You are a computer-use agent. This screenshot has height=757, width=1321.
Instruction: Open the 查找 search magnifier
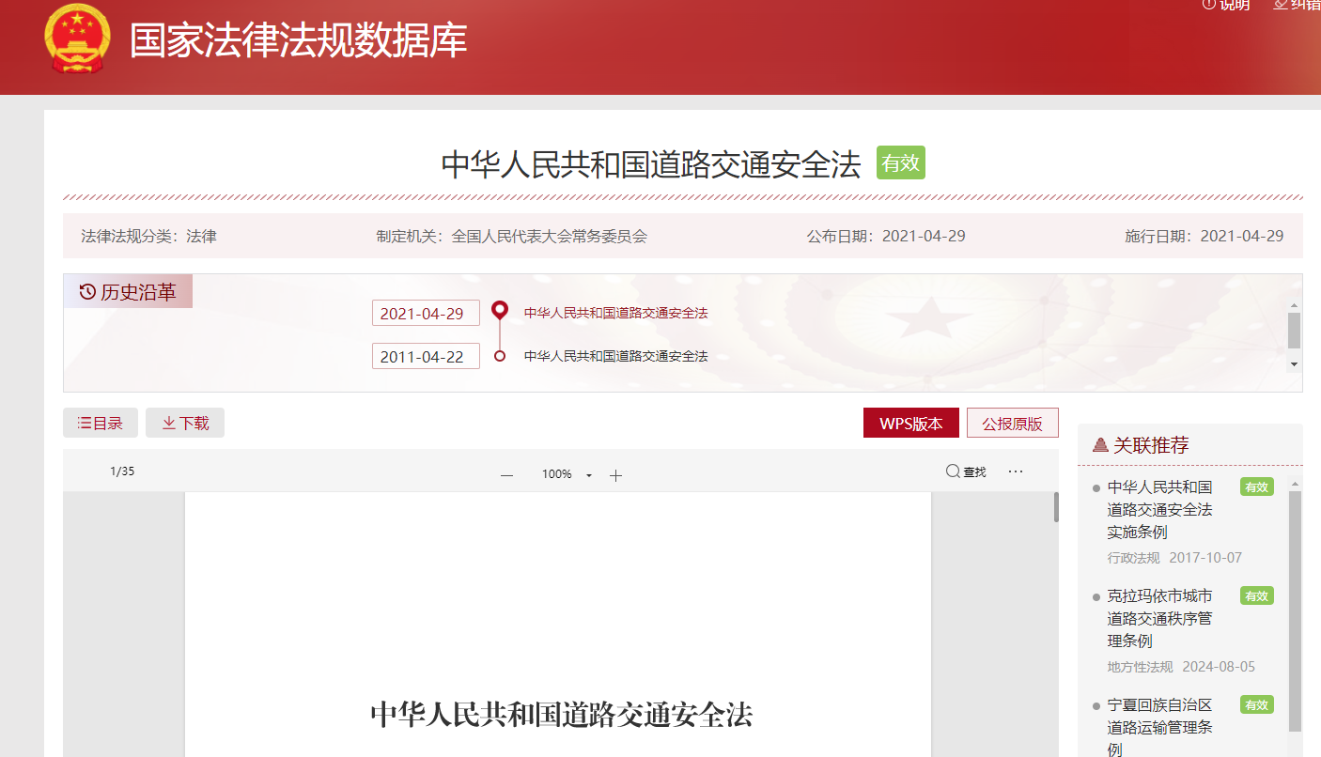click(953, 471)
